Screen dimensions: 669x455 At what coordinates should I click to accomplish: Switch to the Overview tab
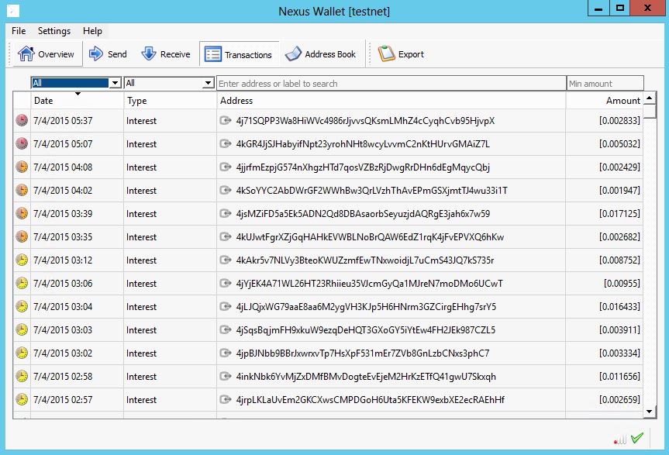47,53
